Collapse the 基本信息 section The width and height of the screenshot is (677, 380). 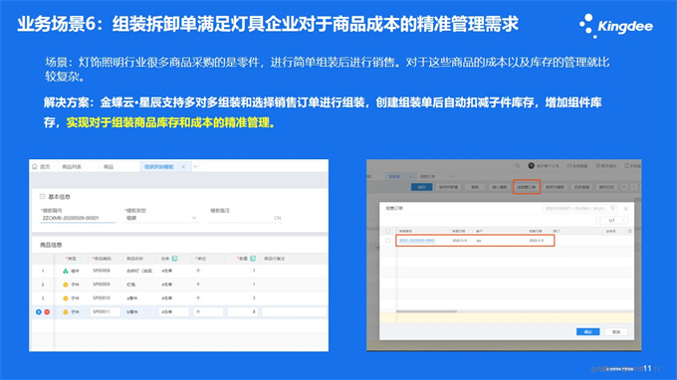point(42,197)
